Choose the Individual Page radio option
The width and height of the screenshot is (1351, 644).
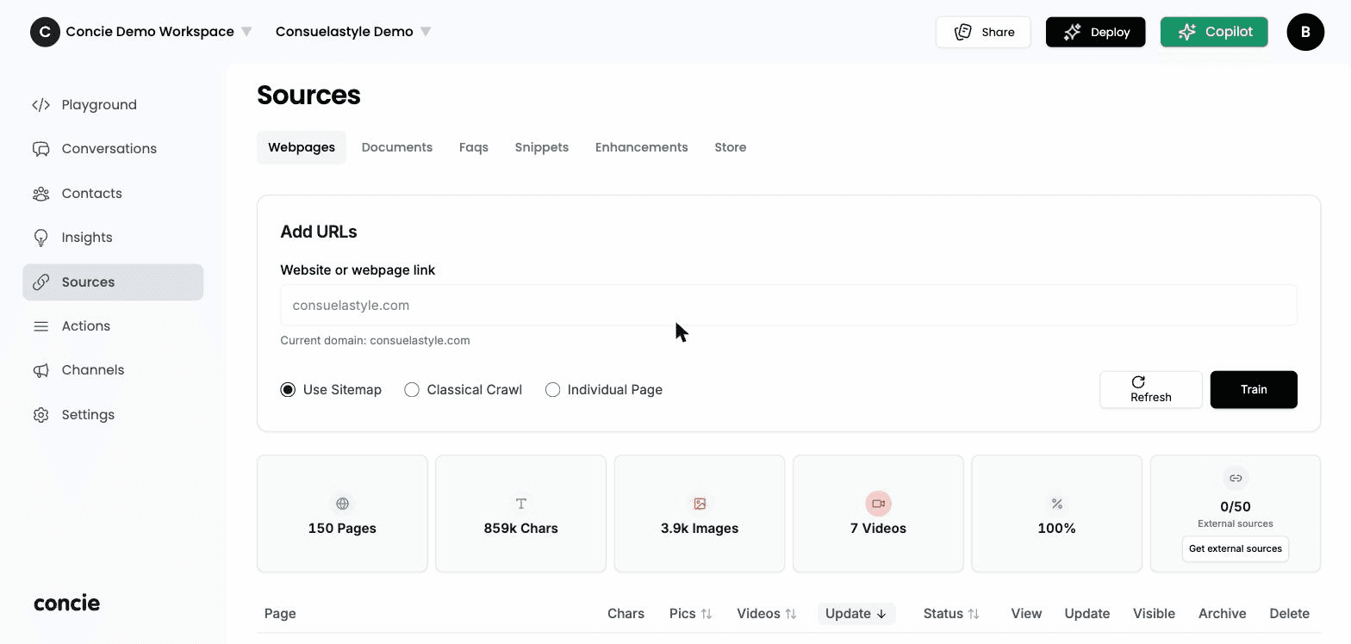tap(552, 390)
